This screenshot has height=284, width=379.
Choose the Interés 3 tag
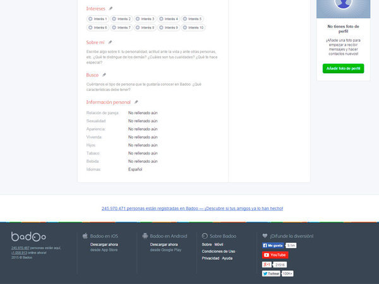(145, 19)
